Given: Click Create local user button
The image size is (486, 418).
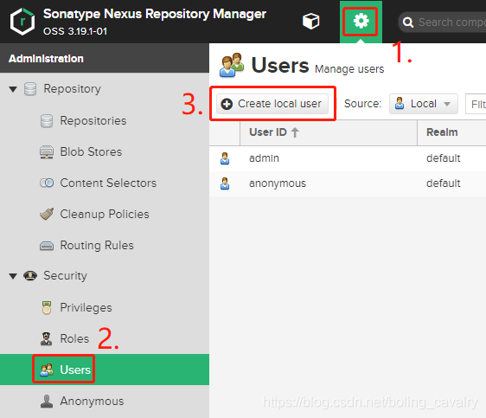Looking at the screenshot, I should [272, 104].
